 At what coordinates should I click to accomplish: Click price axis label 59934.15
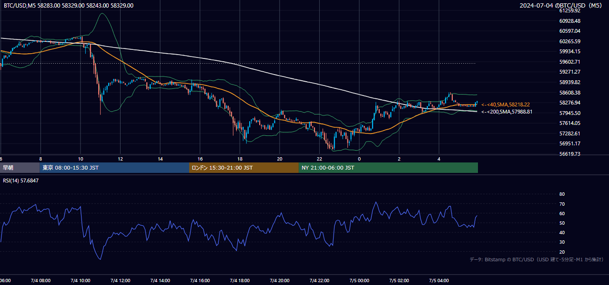click(570, 51)
